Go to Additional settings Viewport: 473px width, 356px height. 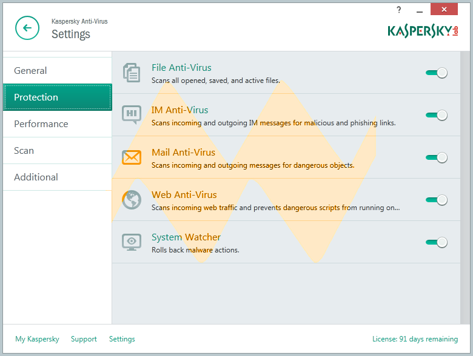click(58, 177)
